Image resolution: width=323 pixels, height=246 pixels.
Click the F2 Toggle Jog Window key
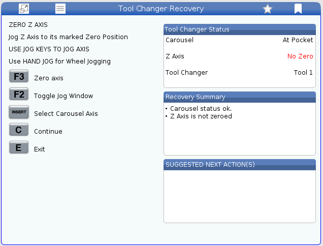coord(19,94)
